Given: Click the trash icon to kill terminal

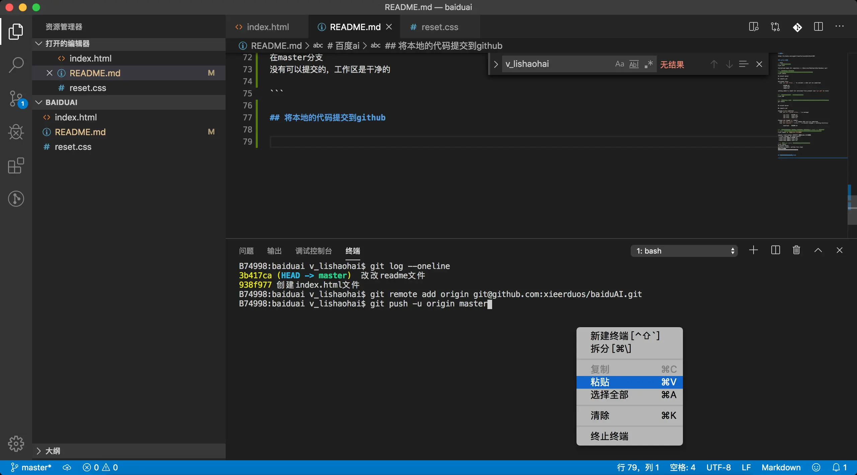Looking at the screenshot, I should point(796,250).
